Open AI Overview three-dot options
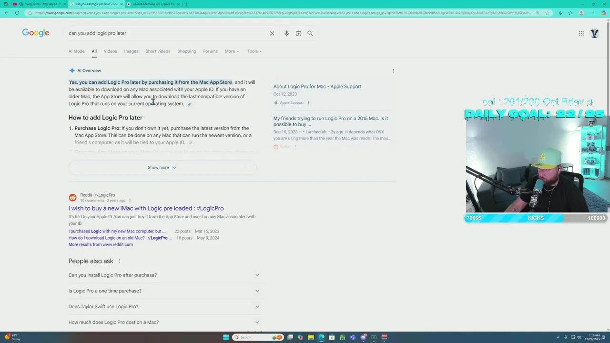Screen dimensions: 610x343 pyautogui.click(x=393, y=71)
